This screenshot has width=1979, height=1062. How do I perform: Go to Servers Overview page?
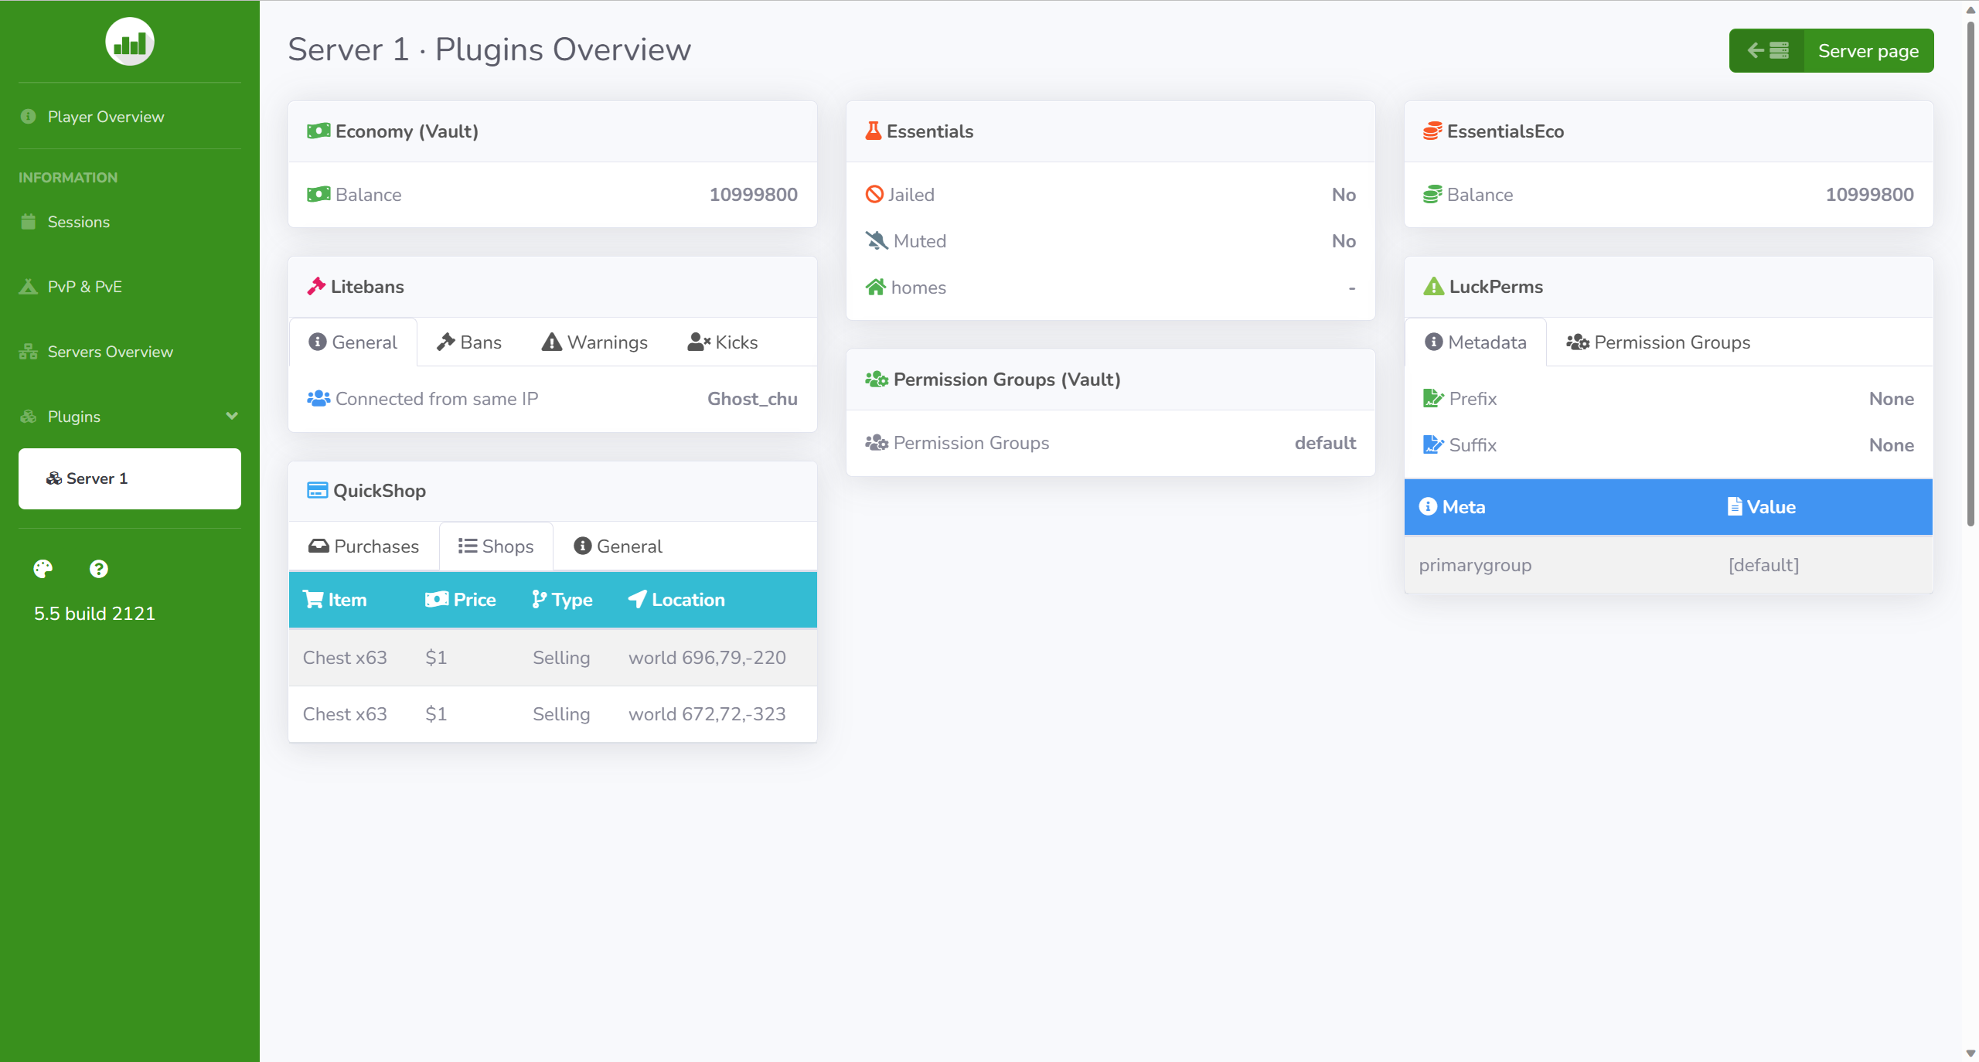click(111, 352)
